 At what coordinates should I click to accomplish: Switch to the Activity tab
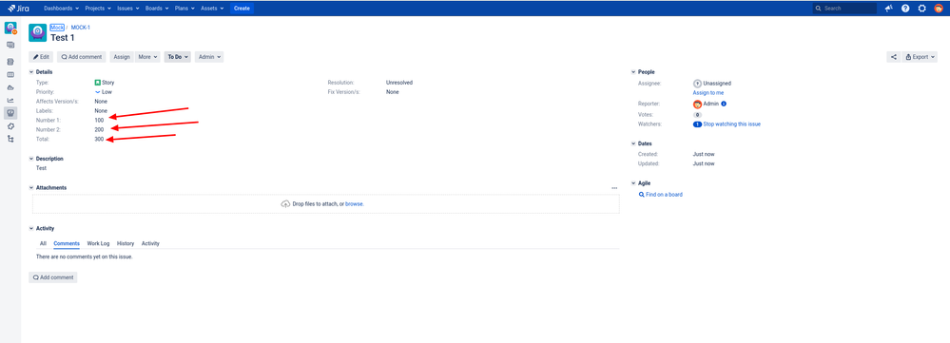[x=150, y=244]
